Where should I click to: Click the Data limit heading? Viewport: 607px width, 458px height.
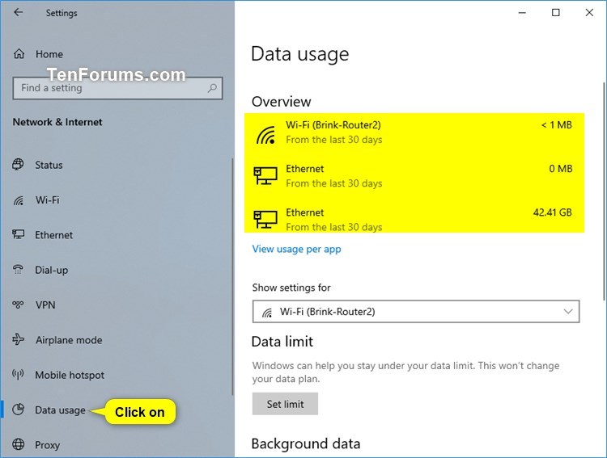point(282,342)
